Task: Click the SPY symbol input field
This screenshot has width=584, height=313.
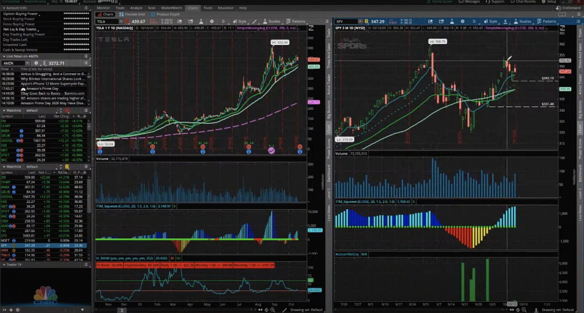Action: click(x=346, y=21)
